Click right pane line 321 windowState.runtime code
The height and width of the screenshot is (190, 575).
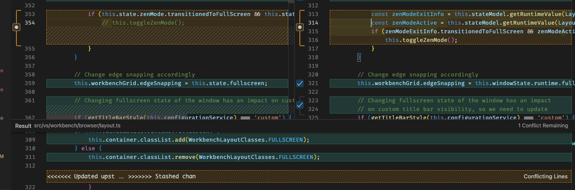466,83
